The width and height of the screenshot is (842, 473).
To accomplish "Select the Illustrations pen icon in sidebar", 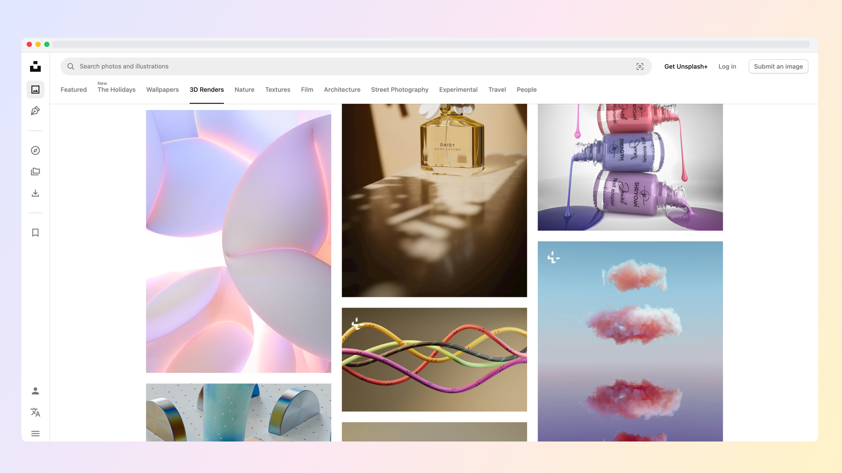I will point(35,111).
